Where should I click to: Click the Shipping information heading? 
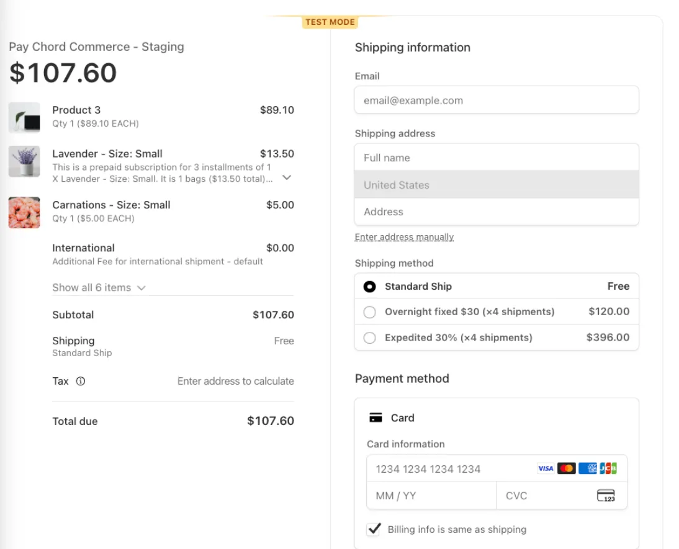[413, 47]
